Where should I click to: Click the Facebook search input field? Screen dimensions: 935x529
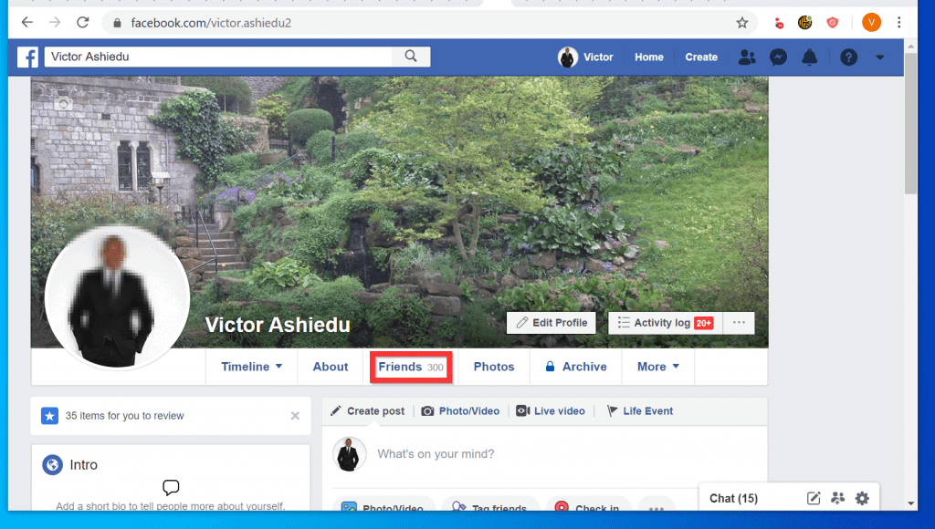[218, 57]
